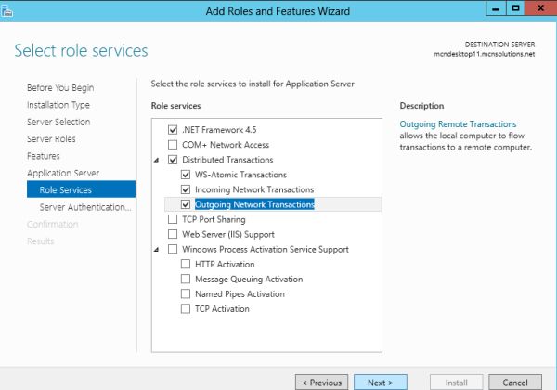
Task: Open the Installation Type page
Action: (x=58, y=105)
